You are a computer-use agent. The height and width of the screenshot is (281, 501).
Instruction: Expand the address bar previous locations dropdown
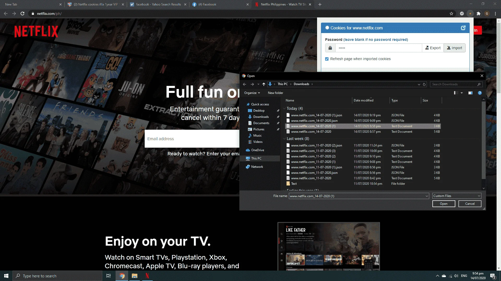pyautogui.click(x=419, y=84)
